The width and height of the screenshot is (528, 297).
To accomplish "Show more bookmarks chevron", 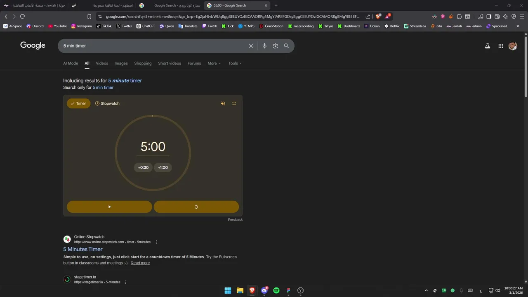I will pos(518,26).
